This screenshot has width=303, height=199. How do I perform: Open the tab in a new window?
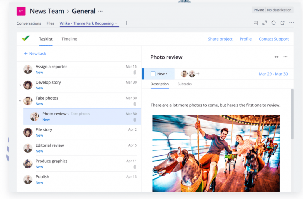(x=282, y=23)
